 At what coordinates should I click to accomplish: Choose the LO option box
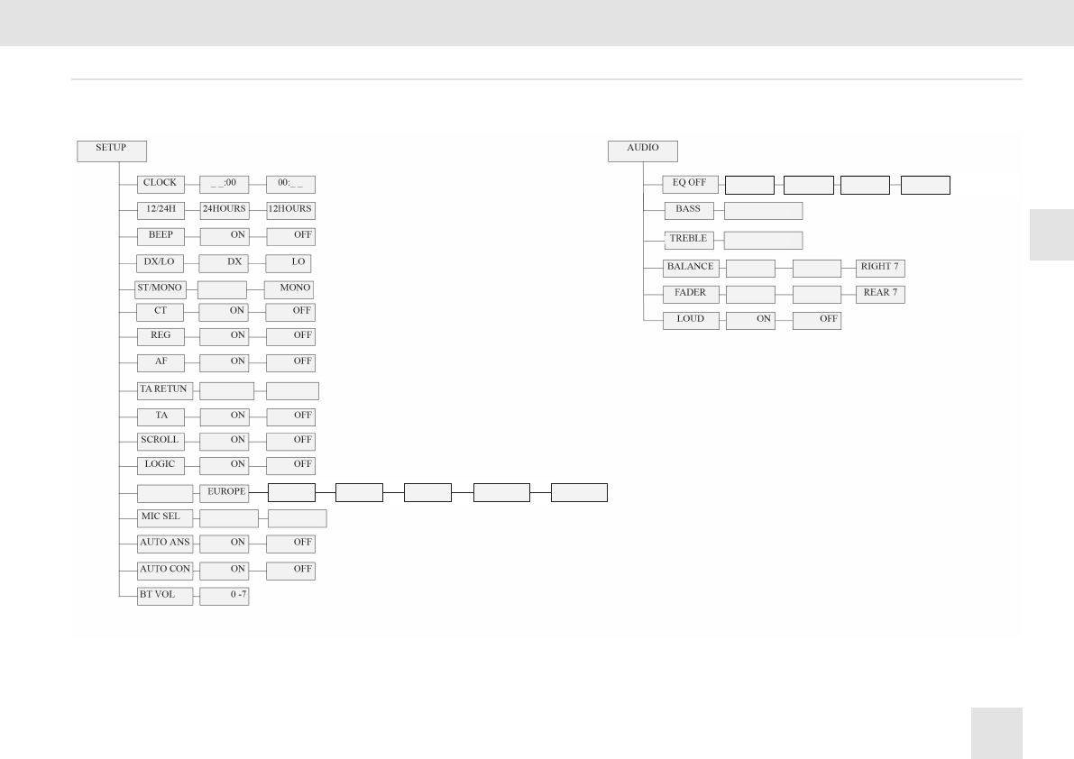coord(289,263)
